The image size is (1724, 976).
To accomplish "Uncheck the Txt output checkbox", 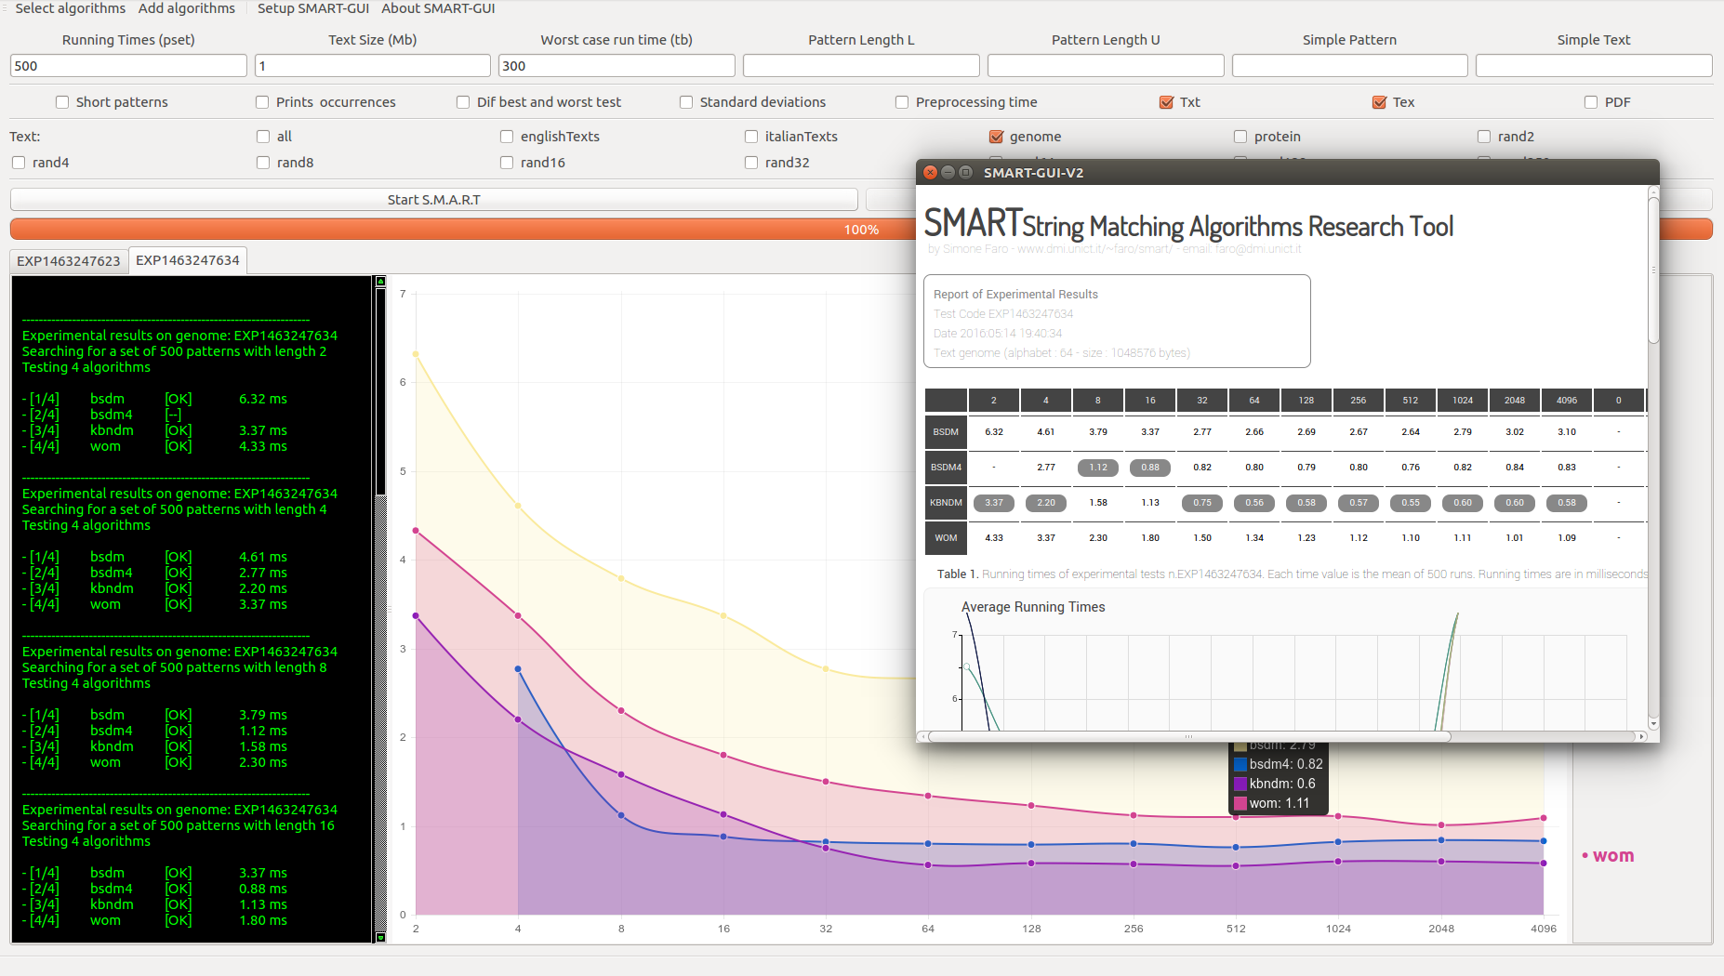I will tap(1166, 102).
